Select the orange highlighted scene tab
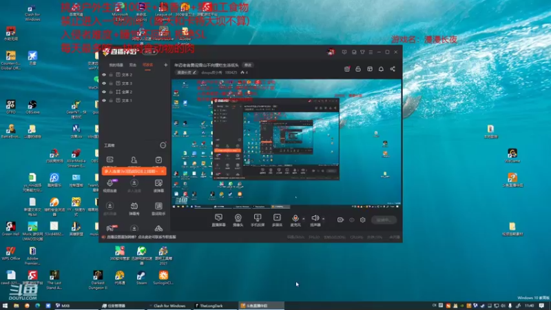Viewport: 551px width, 310px height. coord(147,65)
